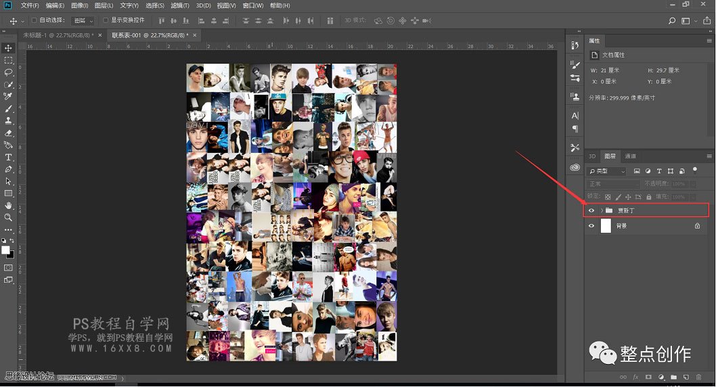Open the Properties panel flyout menu
This screenshot has width=716, height=387.
[x=709, y=41]
